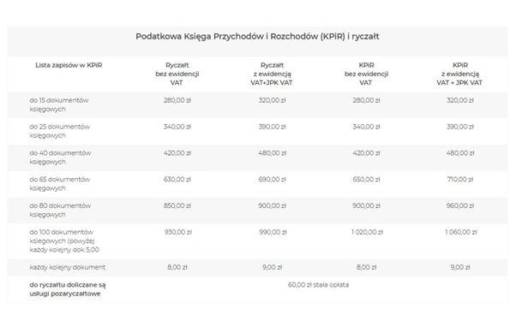516x321 pixels.
Task: Click the bold 'do ryczałtu doliczane są usługi pozaryczałtowe' label
Action: pyautogui.click(x=68, y=289)
